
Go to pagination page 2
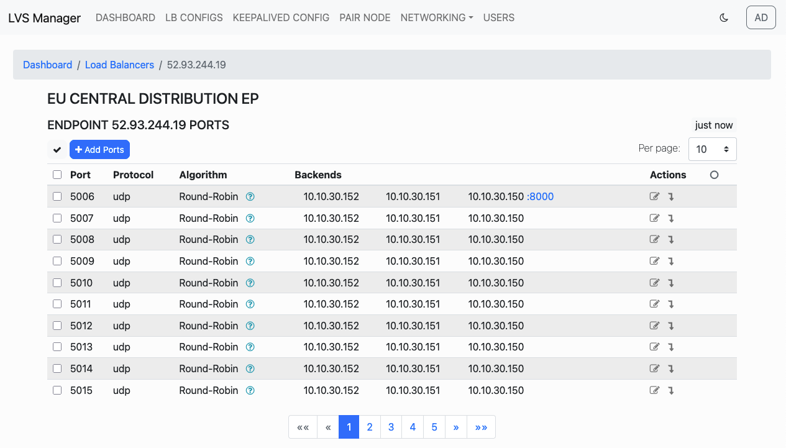point(370,427)
